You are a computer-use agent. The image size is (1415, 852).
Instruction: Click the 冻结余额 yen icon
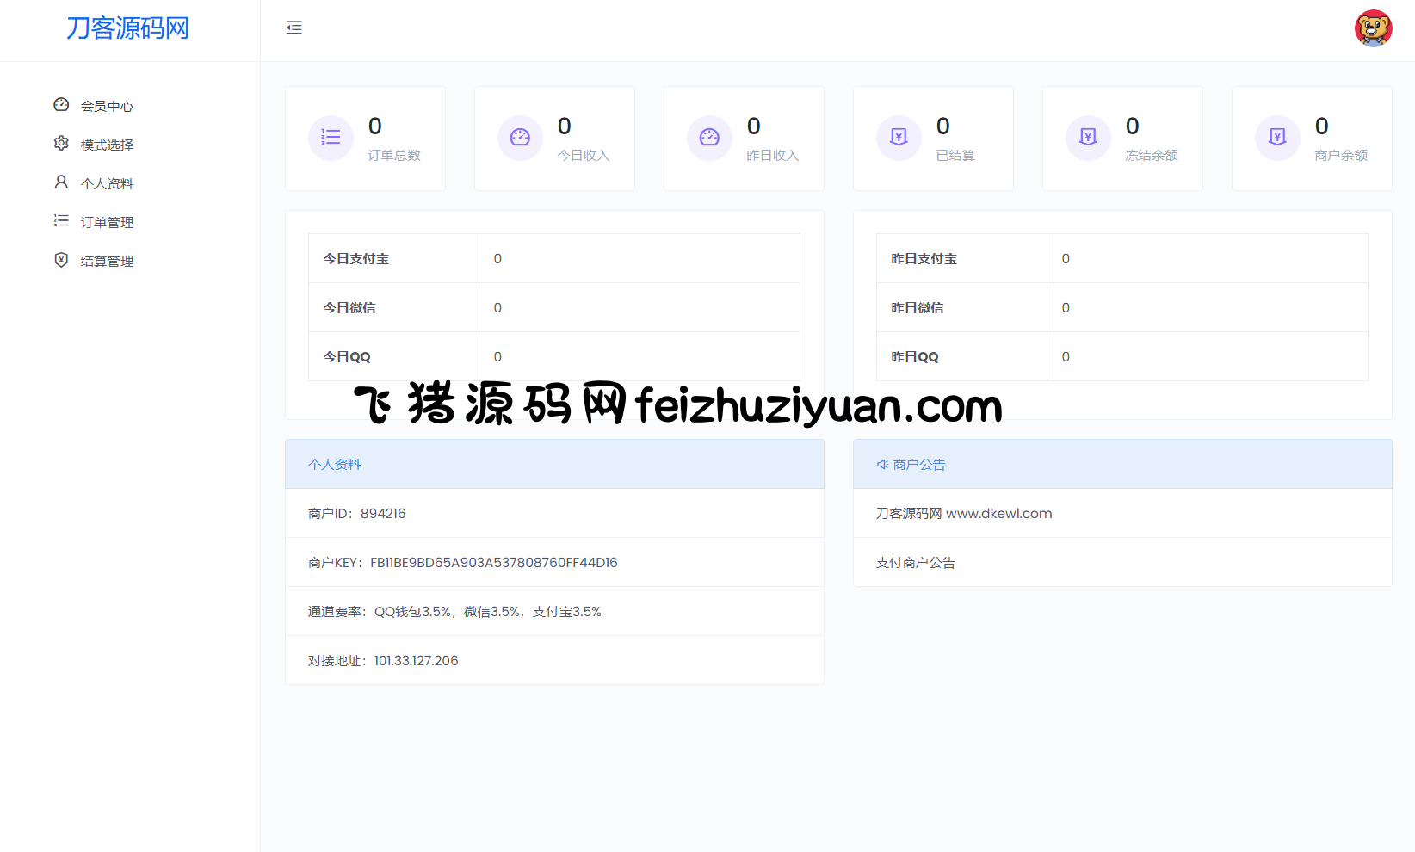coord(1088,138)
